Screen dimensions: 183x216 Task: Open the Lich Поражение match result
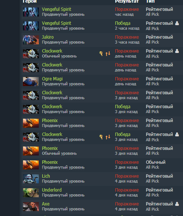(x=127, y=176)
